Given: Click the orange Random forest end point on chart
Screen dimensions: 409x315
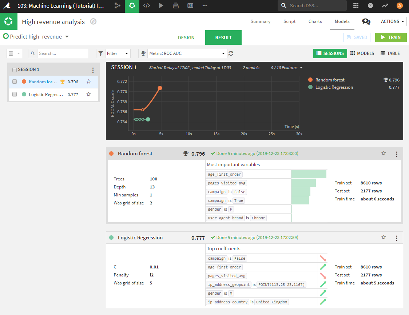Looking at the screenshot, I should coord(160,88).
